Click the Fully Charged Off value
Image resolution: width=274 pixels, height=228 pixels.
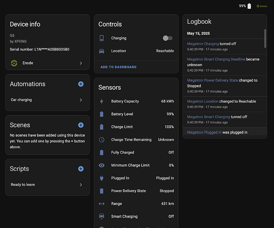tap(171, 152)
